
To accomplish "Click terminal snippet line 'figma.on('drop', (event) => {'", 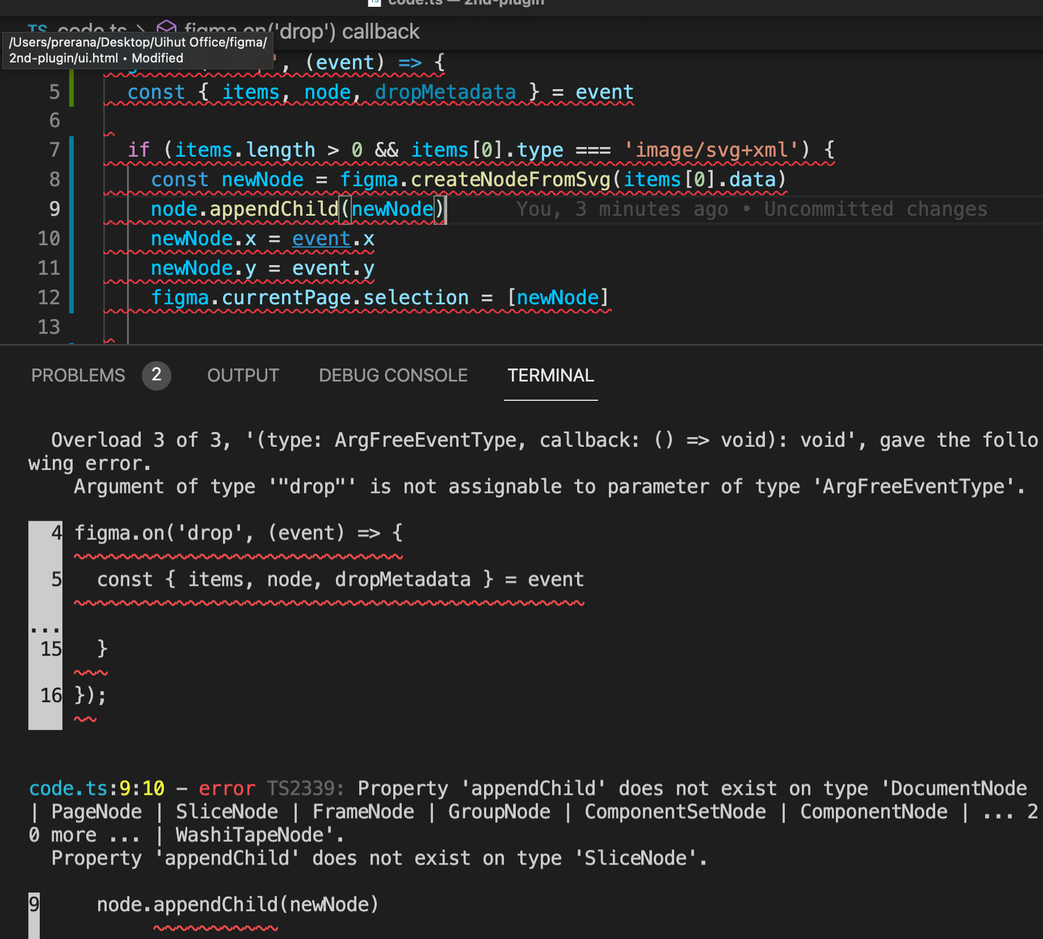I will click(x=238, y=533).
